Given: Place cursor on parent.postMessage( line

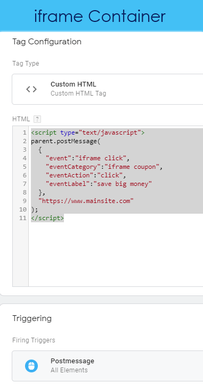Looking at the screenshot, I should pyautogui.click(x=66, y=141).
